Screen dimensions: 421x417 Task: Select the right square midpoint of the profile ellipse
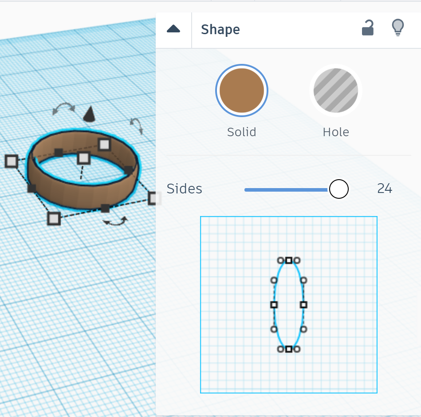tap(304, 305)
